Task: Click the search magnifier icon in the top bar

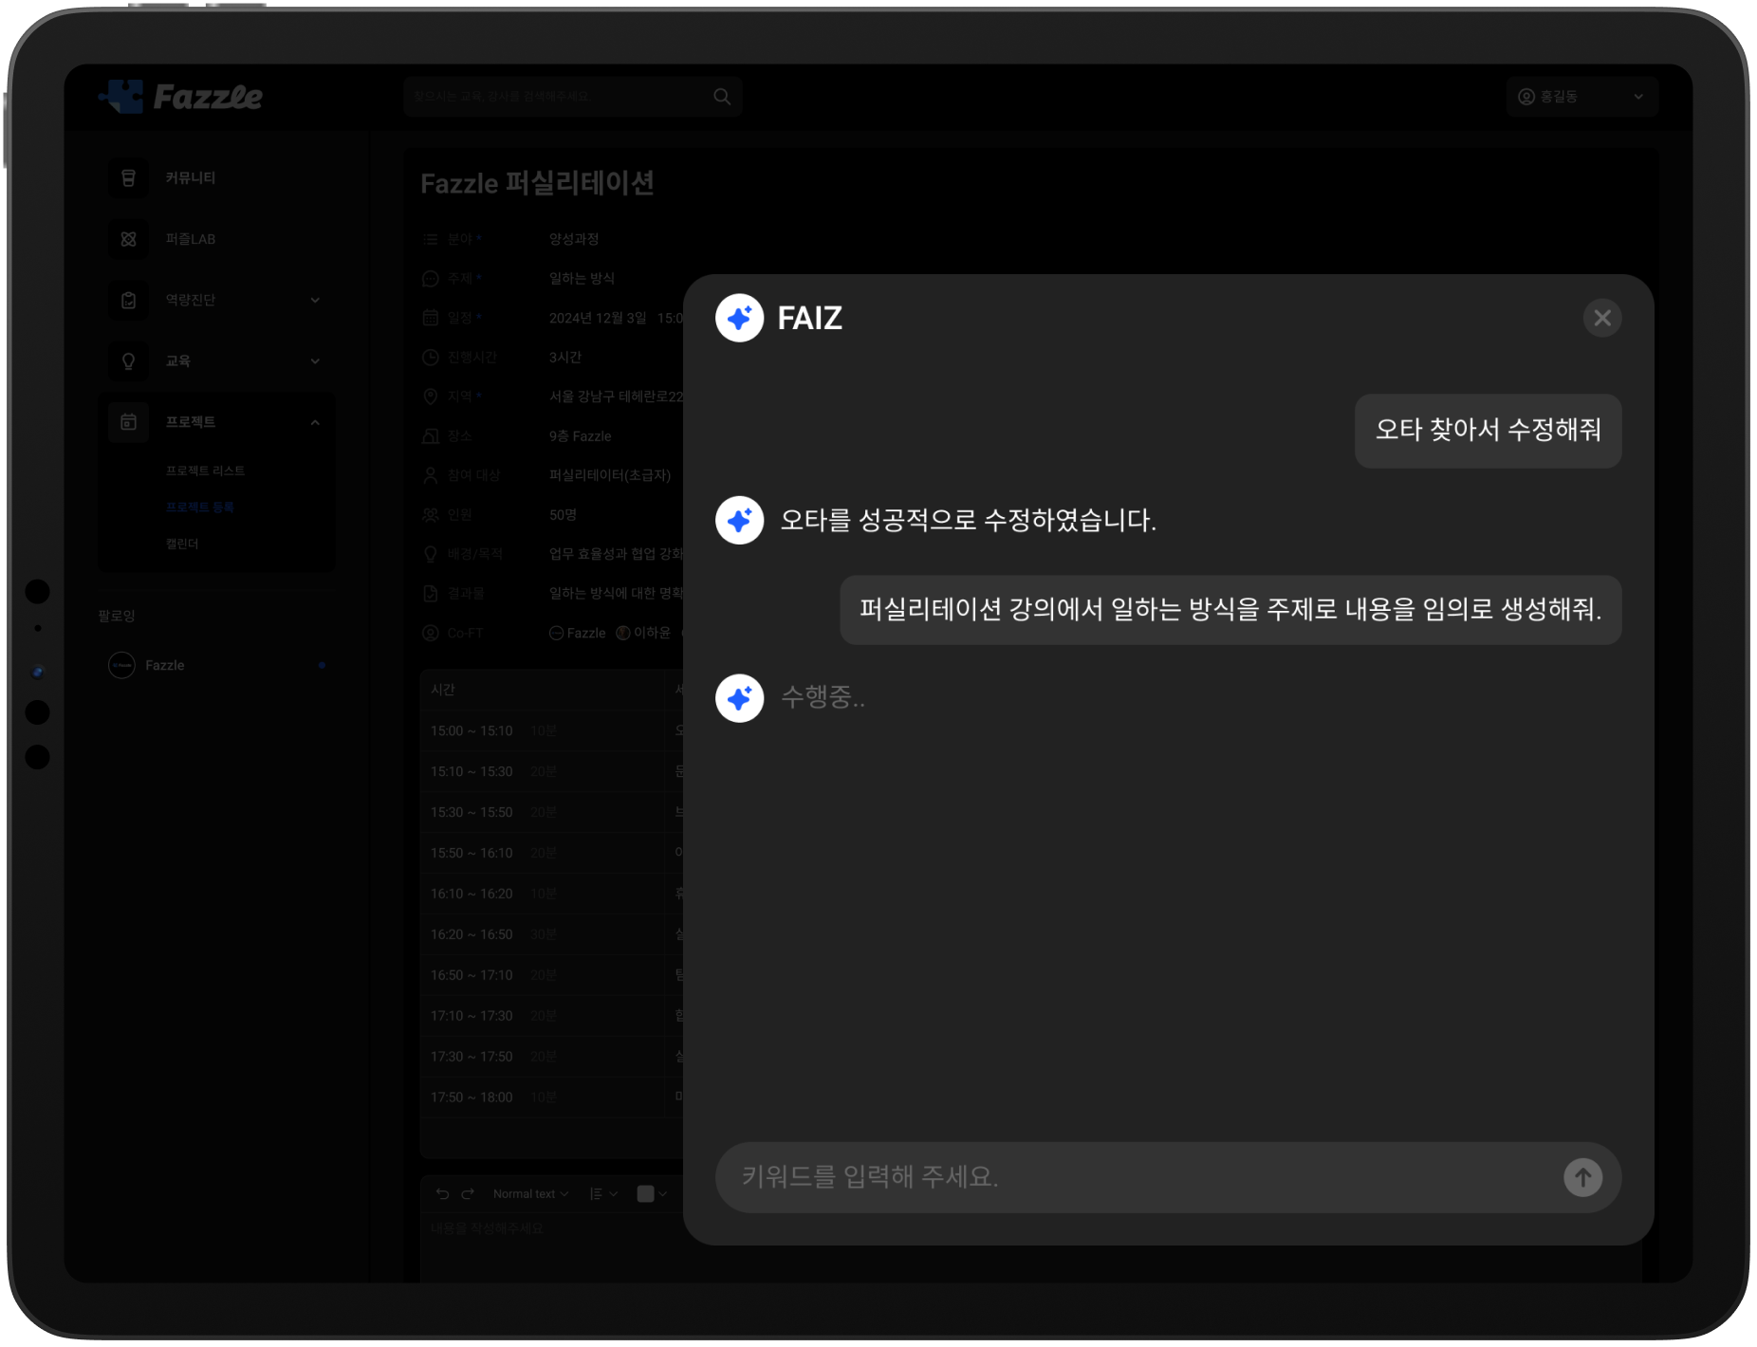Action: pos(722,97)
